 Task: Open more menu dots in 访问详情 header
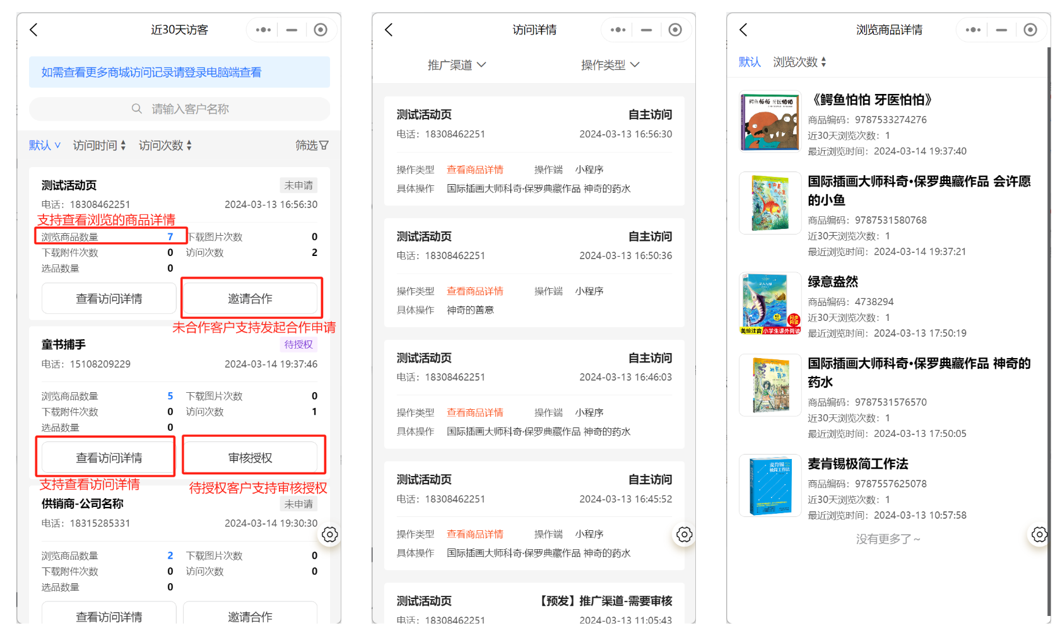click(618, 30)
